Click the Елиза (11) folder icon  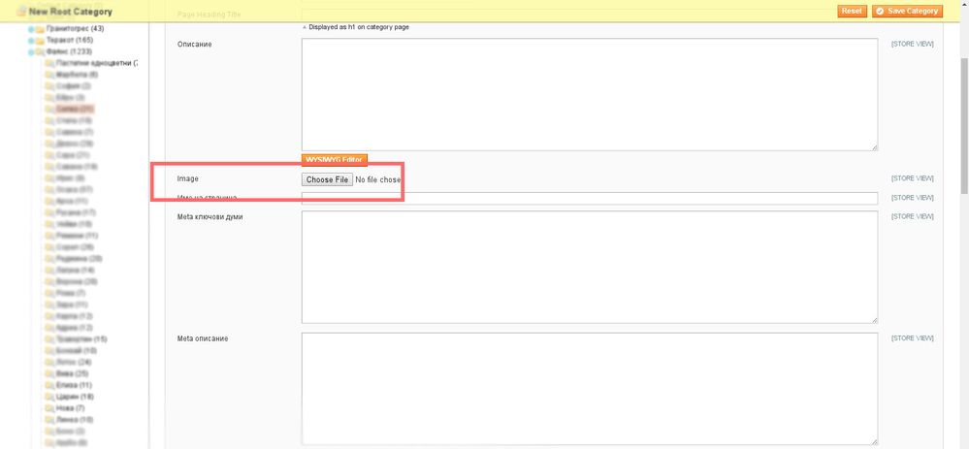pyautogui.click(x=49, y=385)
